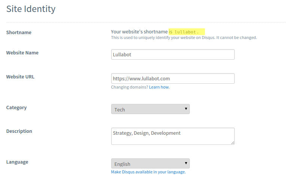Click the 'Description' label

point(19,131)
